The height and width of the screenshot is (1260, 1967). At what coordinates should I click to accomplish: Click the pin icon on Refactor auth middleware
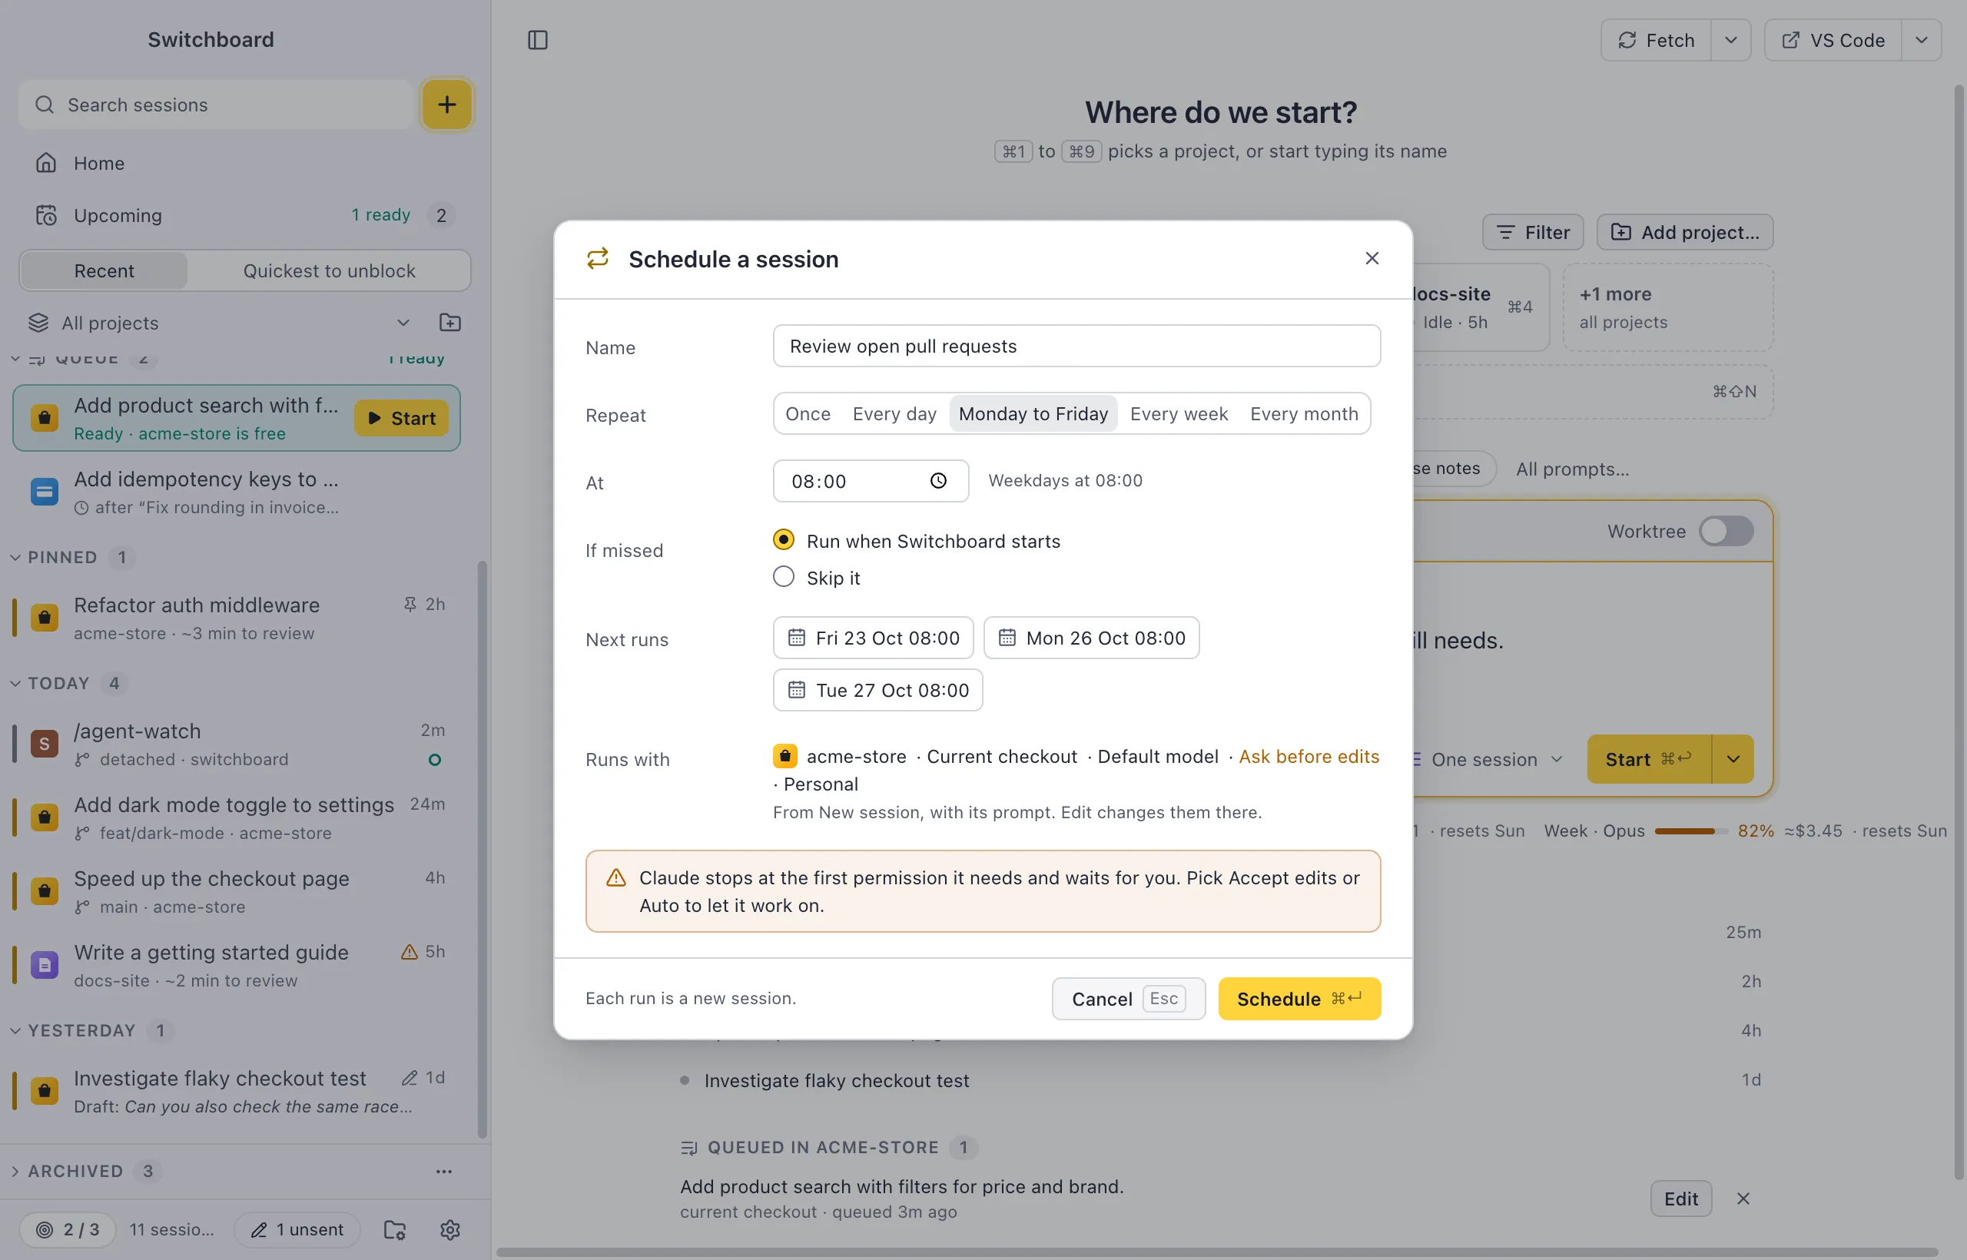tap(410, 604)
